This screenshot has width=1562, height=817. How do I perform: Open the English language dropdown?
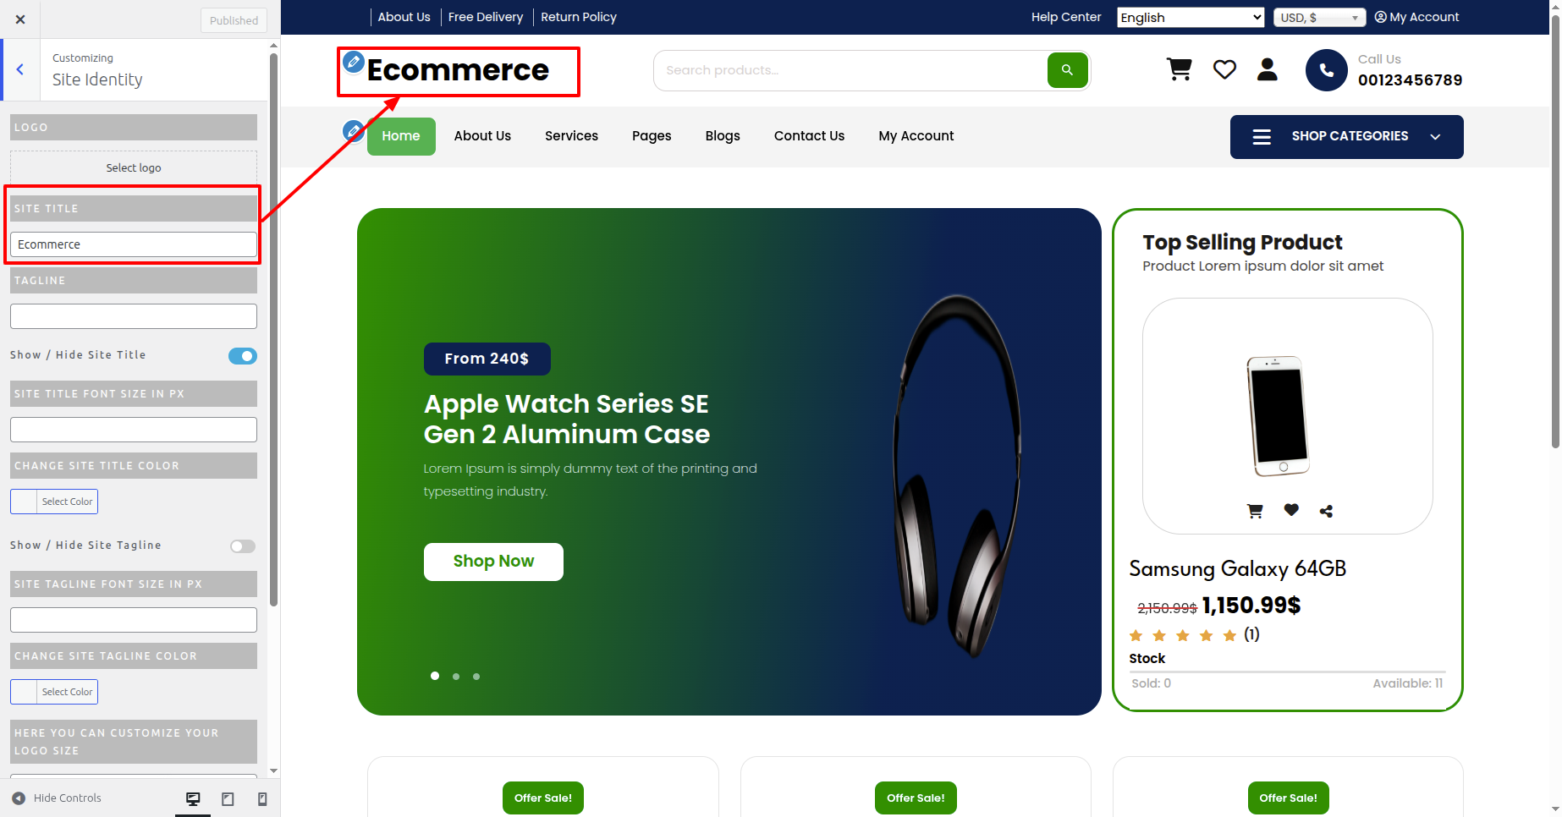pyautogui.click(x=1191, y=17)
